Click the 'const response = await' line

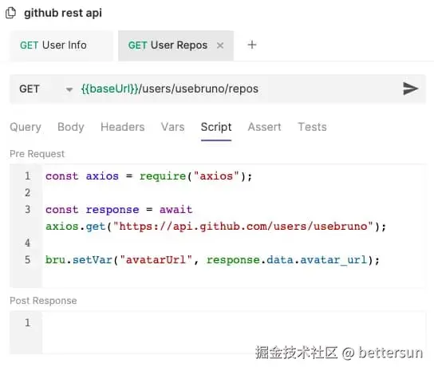coord(119,210)
